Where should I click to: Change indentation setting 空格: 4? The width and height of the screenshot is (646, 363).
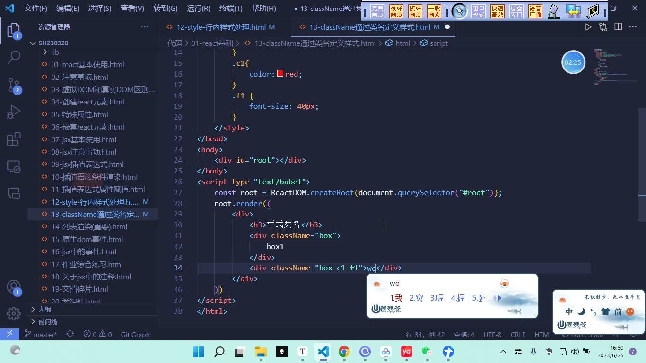tap(464, 334)
